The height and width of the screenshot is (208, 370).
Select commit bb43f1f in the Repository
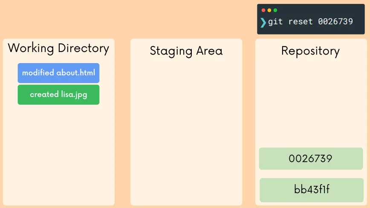coord(312,190)
